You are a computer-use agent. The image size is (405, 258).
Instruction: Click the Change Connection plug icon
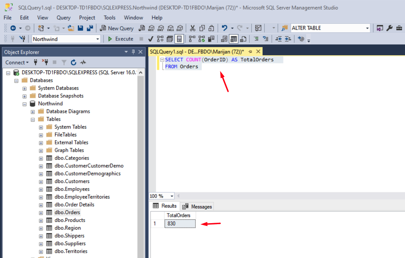22,39
